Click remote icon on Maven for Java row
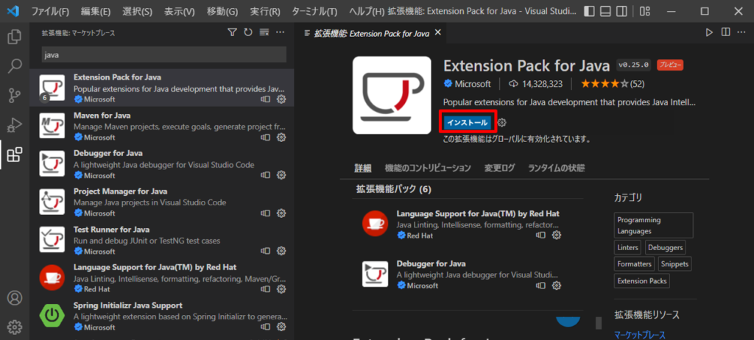Image resolution: width=754 pixels, height=340 pixels. pos(265,137)
